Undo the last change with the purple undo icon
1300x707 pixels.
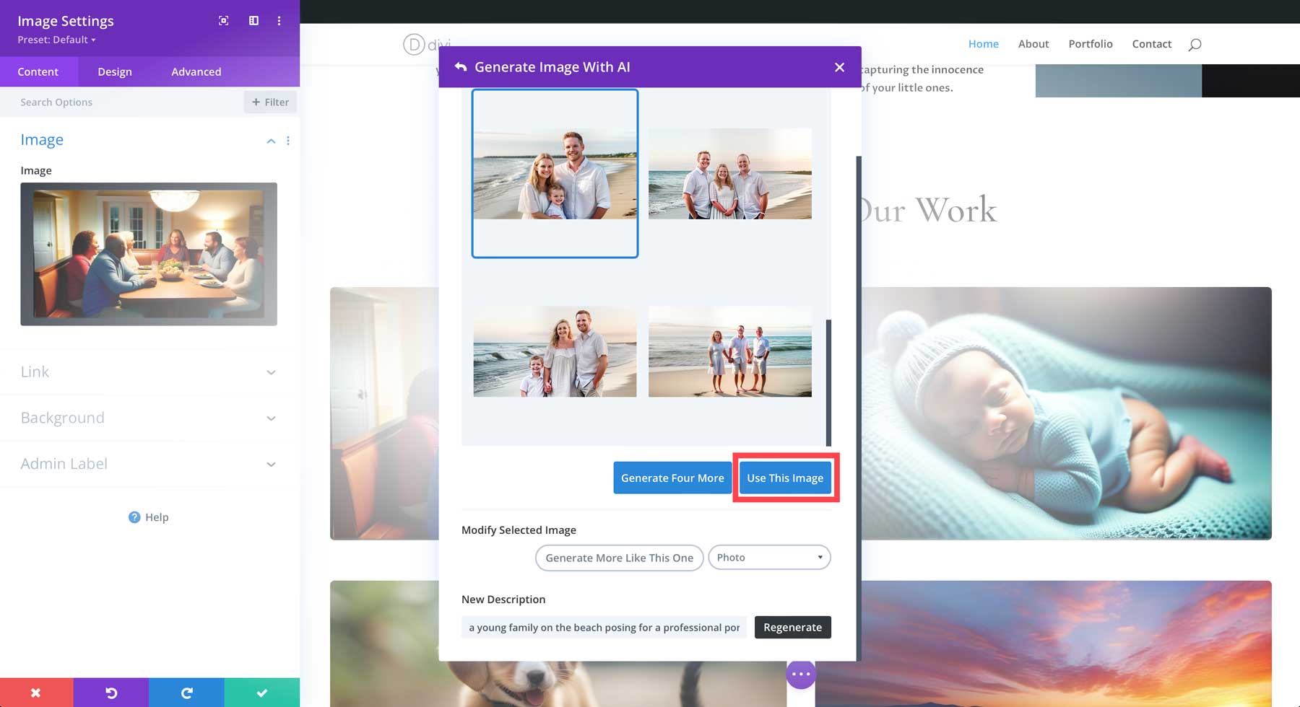111,693
